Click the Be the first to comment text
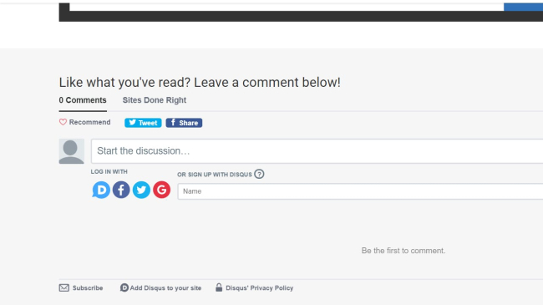This screenshot has height=305, width=543. 403,251
